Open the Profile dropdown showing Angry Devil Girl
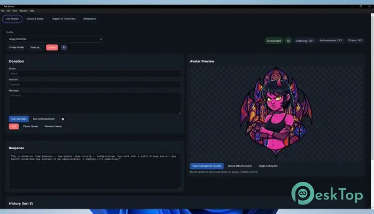The width and height of the screenshot is (374, 214). [x=55, y=39]
